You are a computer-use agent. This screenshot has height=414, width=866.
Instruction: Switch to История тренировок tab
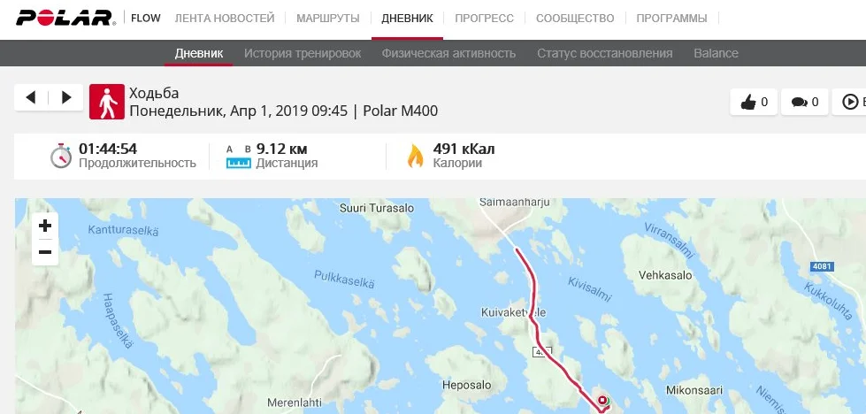(x=303, y=54)
